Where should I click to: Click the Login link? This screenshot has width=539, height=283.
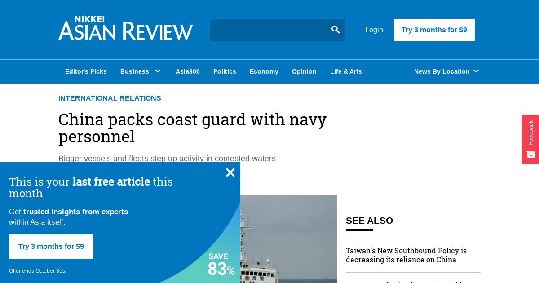coord(374,30)
